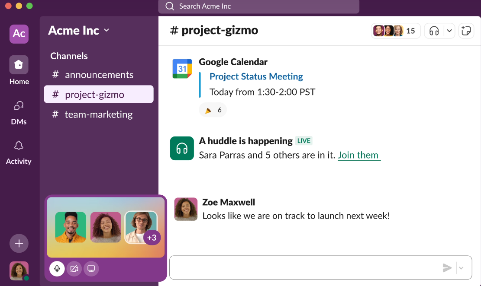Open the huddle options chevron
Viewport: 481px width, 286px height.
(449, 31)
